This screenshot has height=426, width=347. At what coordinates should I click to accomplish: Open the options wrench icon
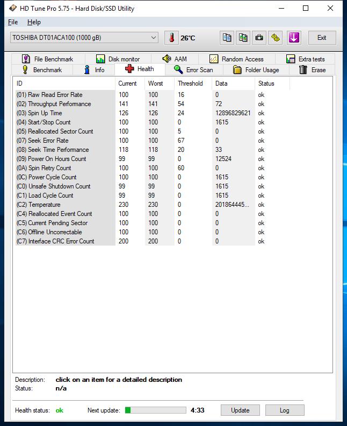point(276,38)
